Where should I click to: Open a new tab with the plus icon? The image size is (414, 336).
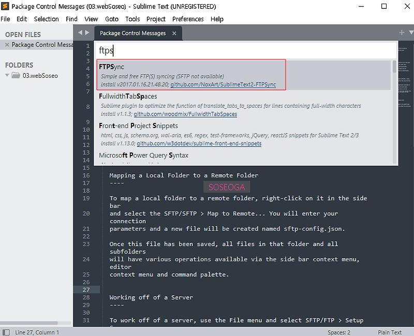coord(402,32)
